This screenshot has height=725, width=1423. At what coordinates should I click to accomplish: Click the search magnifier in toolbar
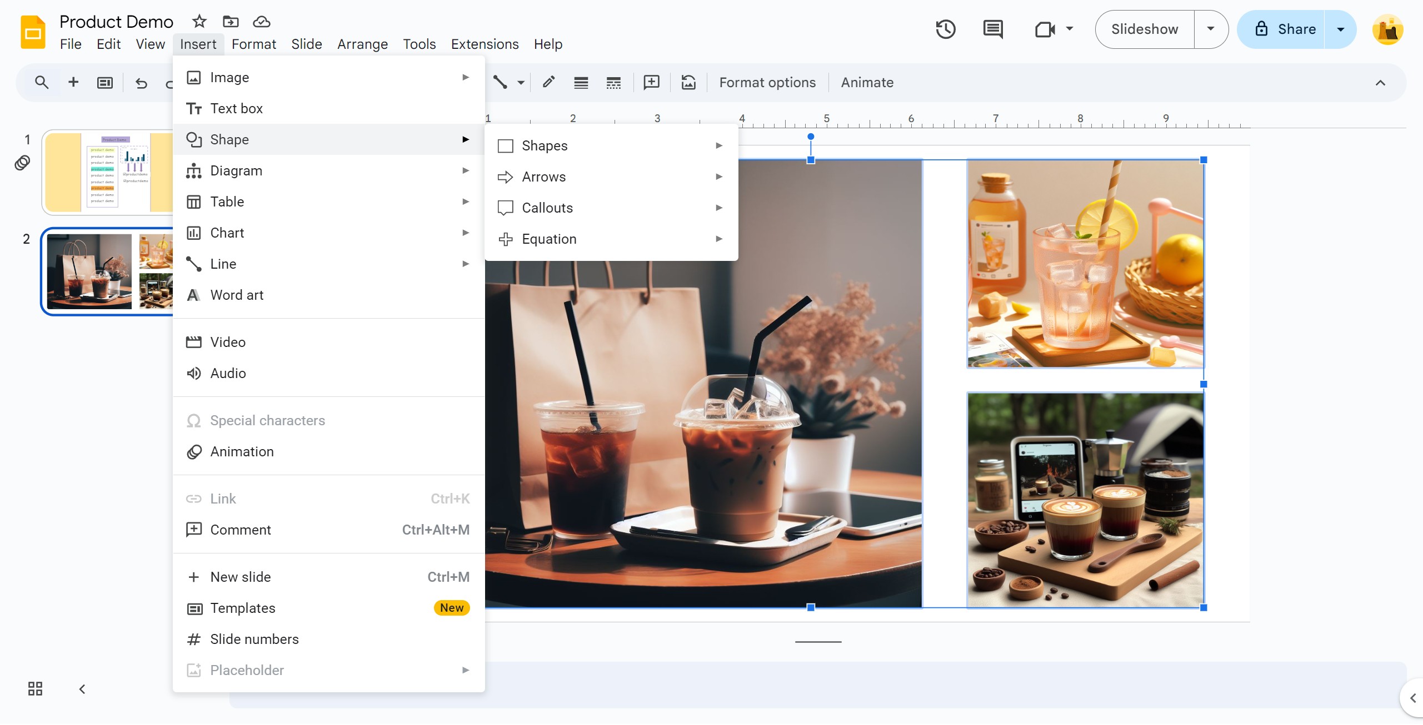(x=42, y=83)
